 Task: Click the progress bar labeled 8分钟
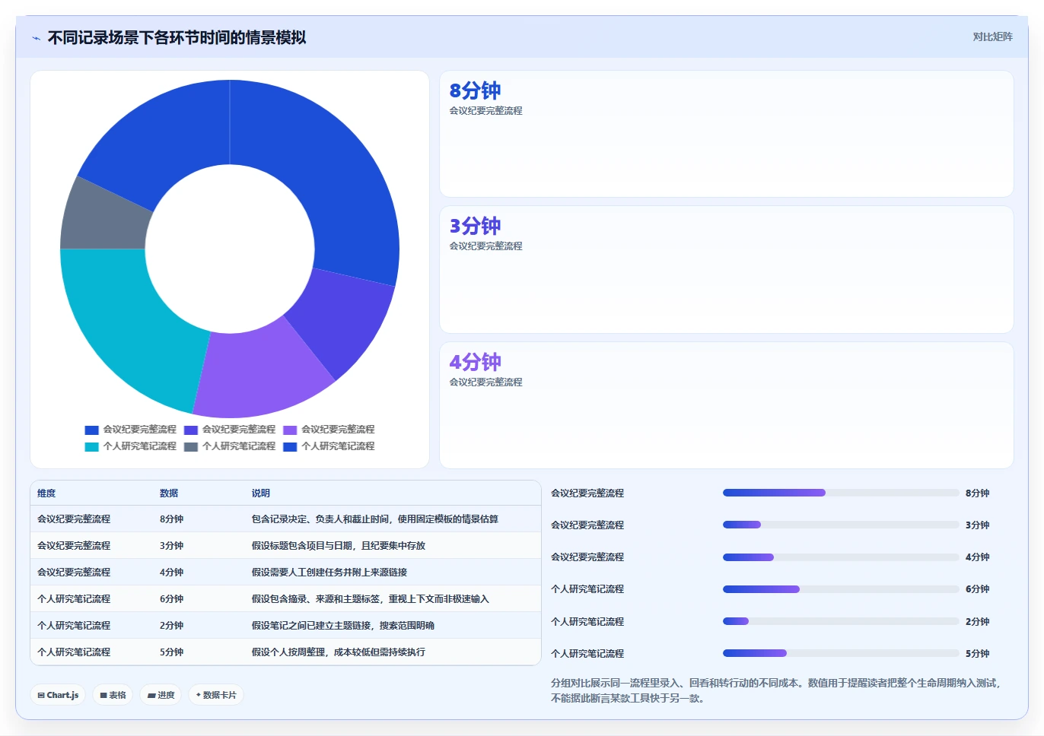click(841, 493)
